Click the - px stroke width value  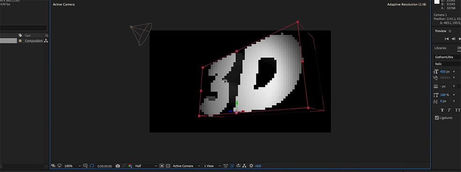(x=443, y=87)
